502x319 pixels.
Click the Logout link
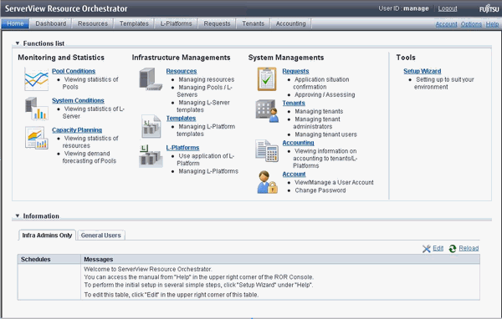point(448,8)
